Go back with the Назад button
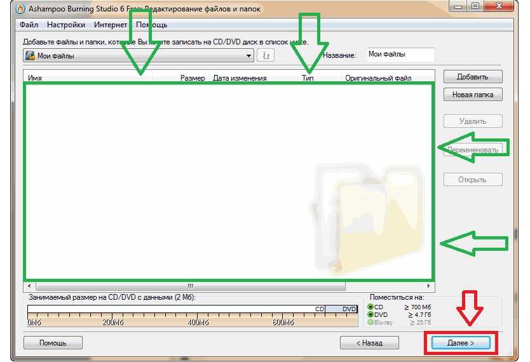This screenshot has width=530, height=362. [369, 343]
